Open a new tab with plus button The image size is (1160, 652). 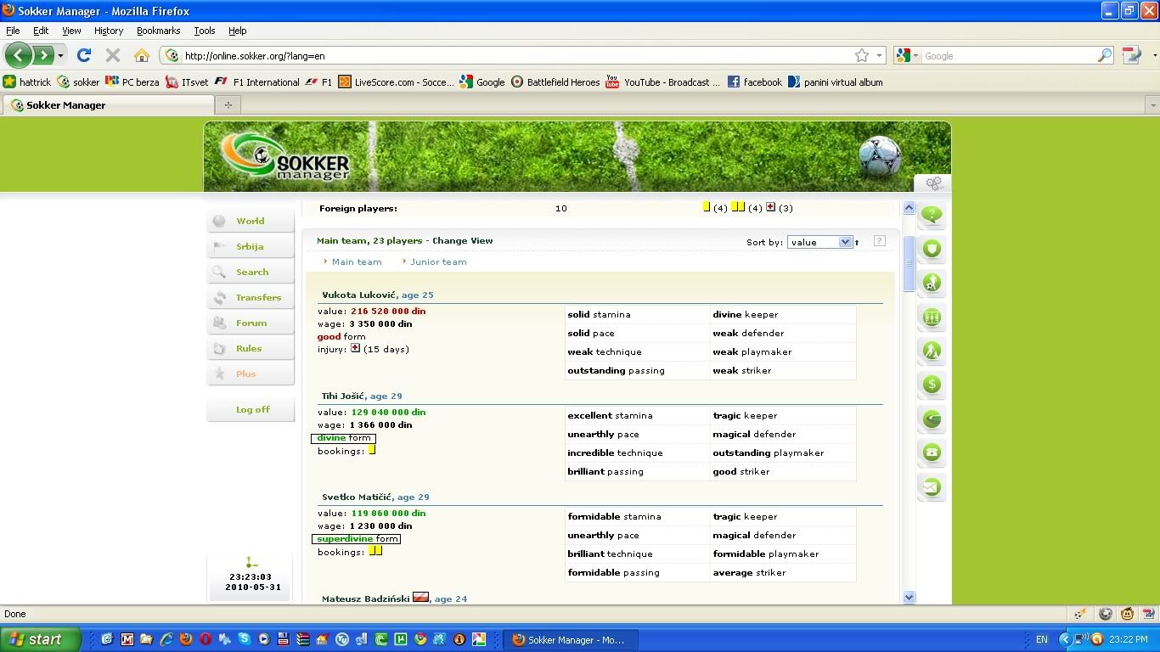coord(228,105)
